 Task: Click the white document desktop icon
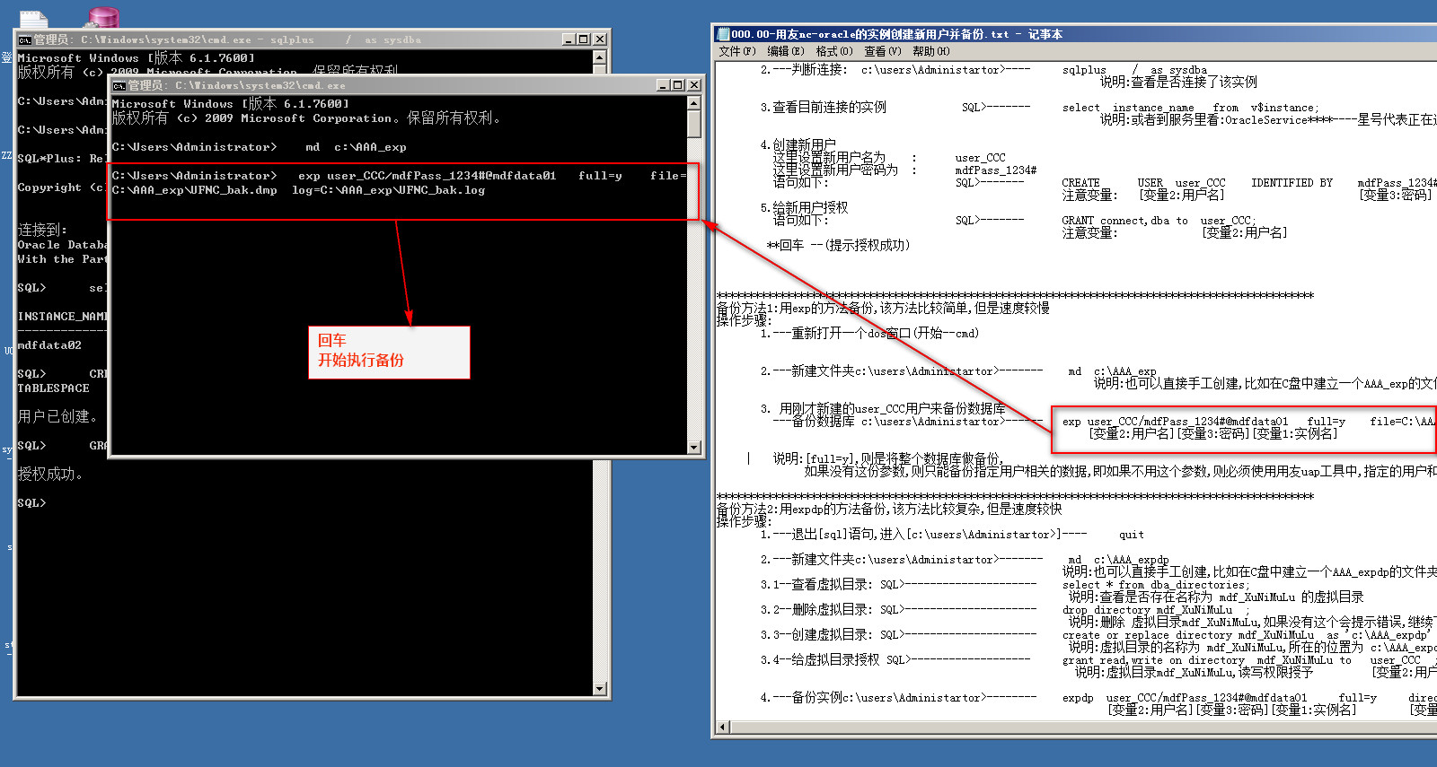33,19
